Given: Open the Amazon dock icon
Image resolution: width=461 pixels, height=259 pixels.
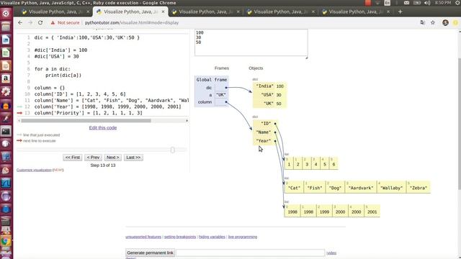Looking at the screenshot, I should tap(6, 78).
